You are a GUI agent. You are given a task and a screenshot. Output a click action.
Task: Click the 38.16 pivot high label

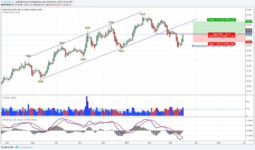tap(62, 43)
